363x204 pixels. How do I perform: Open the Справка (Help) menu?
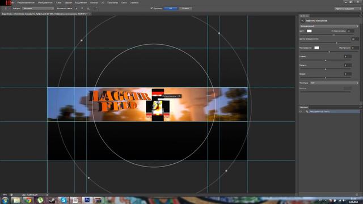[134, 2]
